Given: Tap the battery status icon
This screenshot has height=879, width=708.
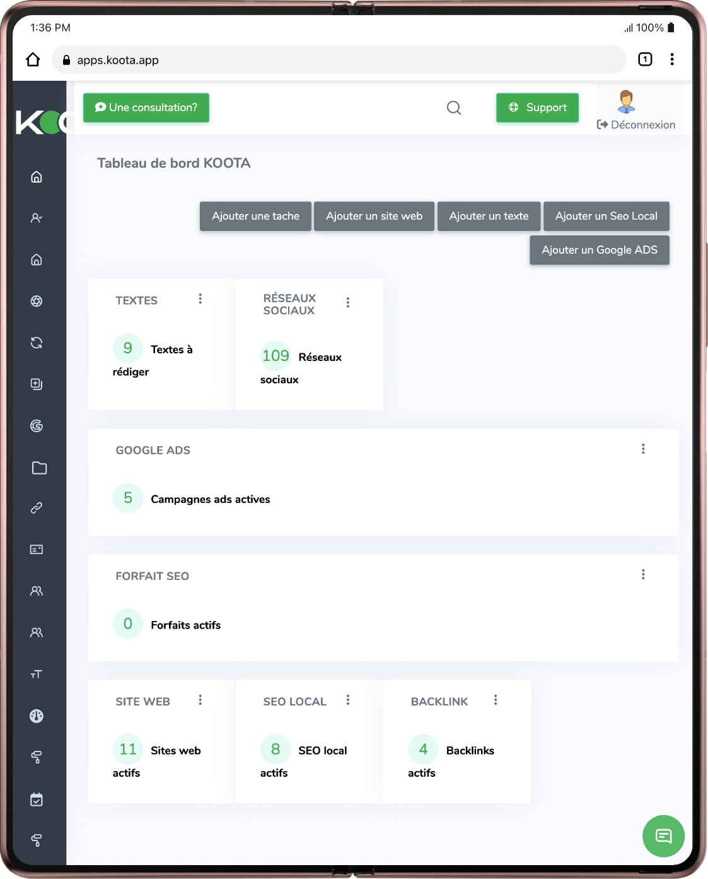Looking at the screenshot, I should [671, 28].
